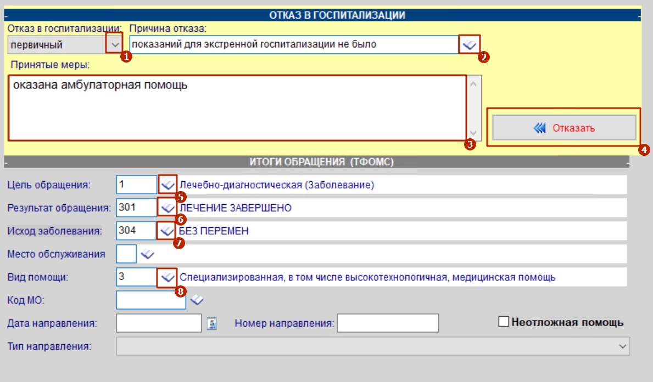The height and width of the screenshot is (382, 653).
Task: Click scroll down arrow in Принятые меры
Action: click(x=473, y=133)
